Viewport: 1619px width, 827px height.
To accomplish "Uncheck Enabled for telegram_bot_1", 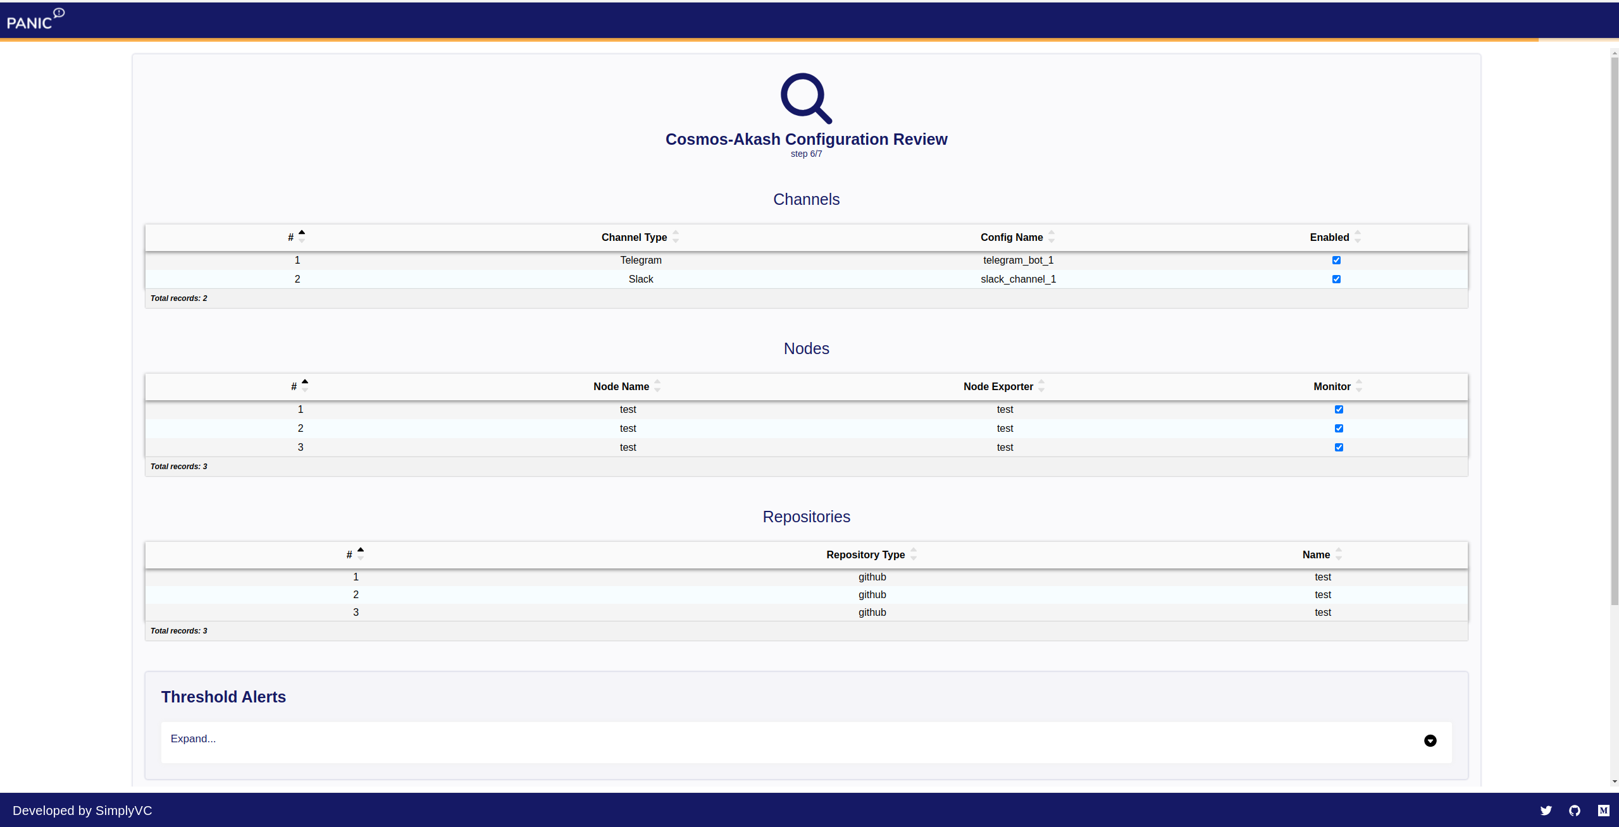I will [1336, 260].
